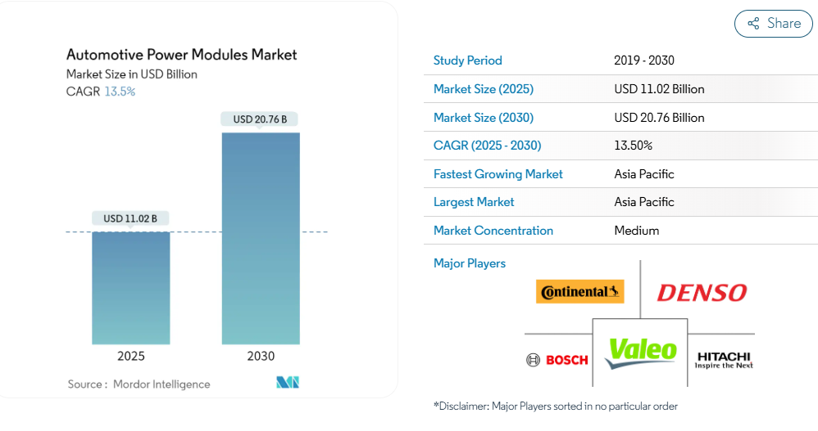Click the Major Players heading
The image size is (818, 431).
pos(469,263)
